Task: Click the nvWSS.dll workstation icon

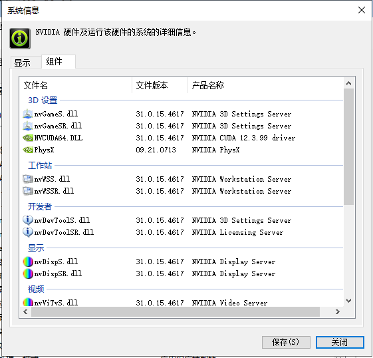Action: [x=28, y=179]
